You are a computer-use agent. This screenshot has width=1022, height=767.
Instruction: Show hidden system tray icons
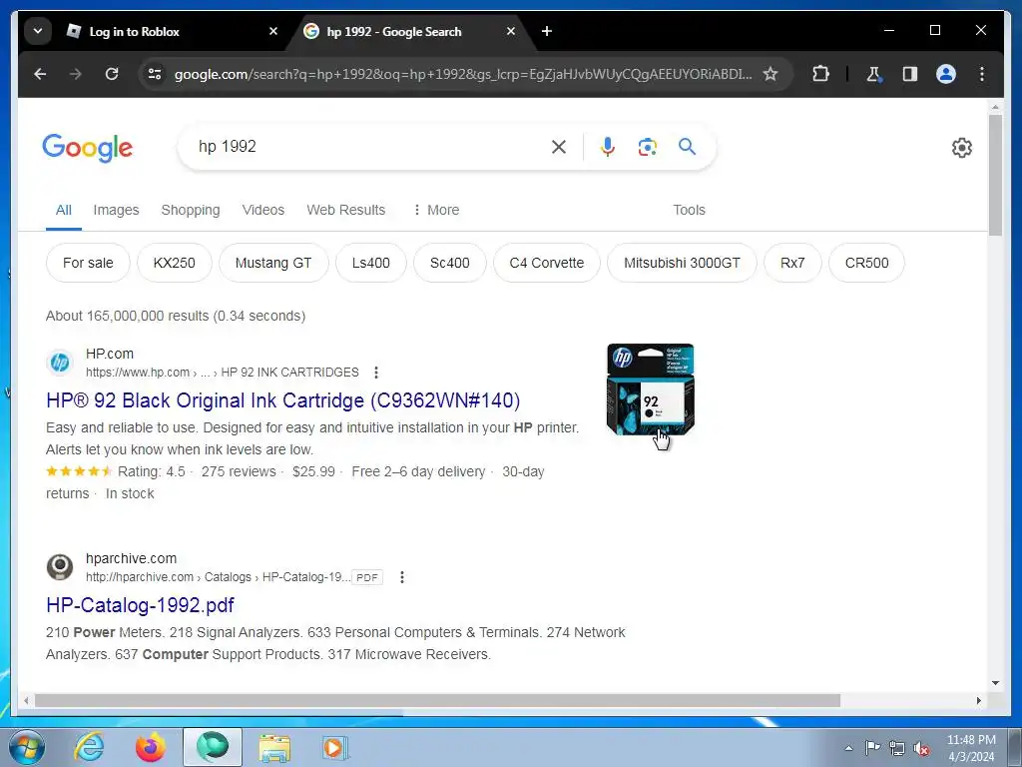pos(848,749)
